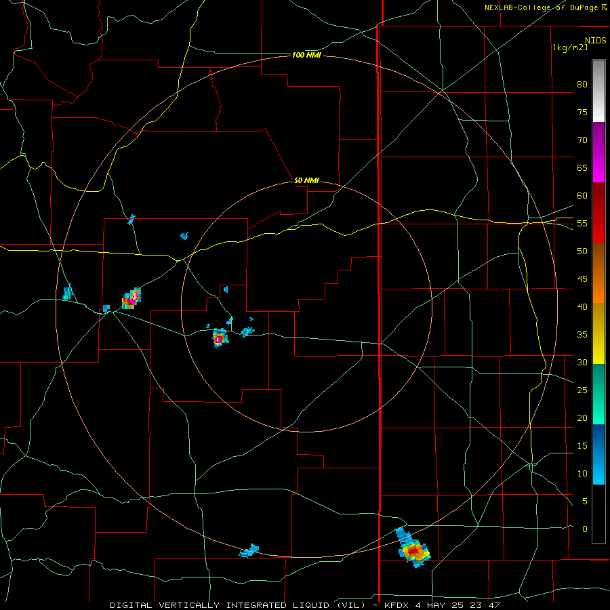This screenshot has height=610, width=610.
Task: Click the 40 value on the color scale
Action: [582, 306]
